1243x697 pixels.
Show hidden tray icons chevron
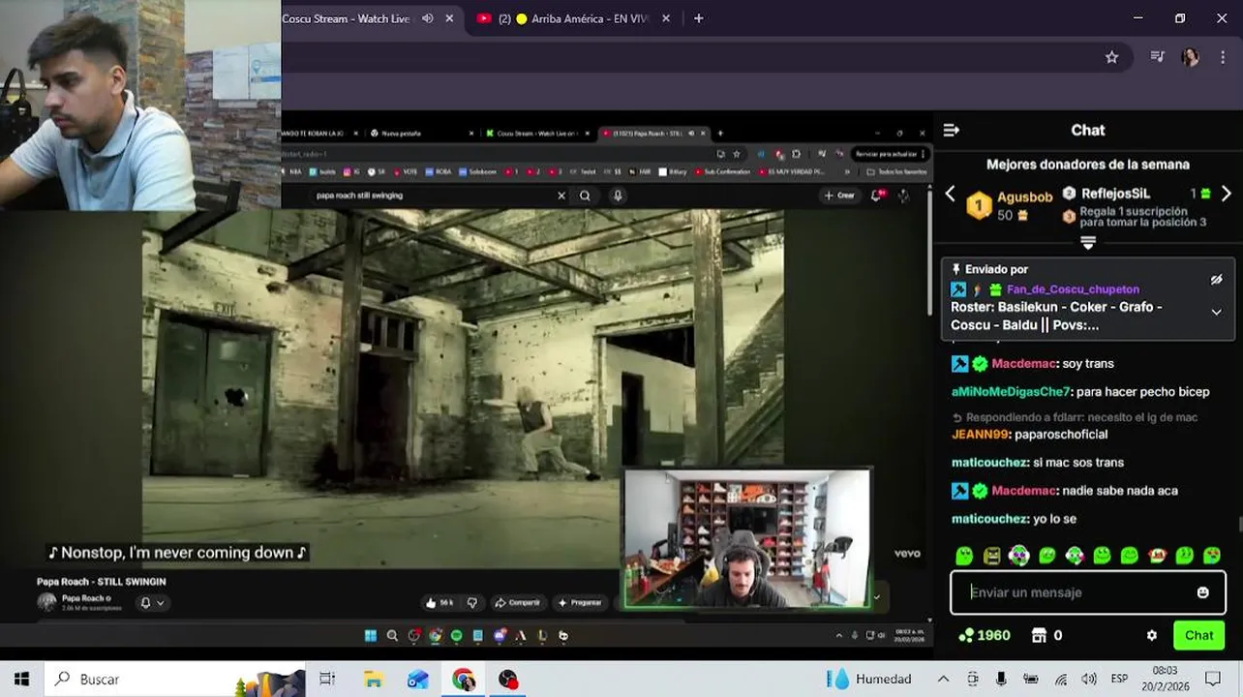tap(943, 680)
